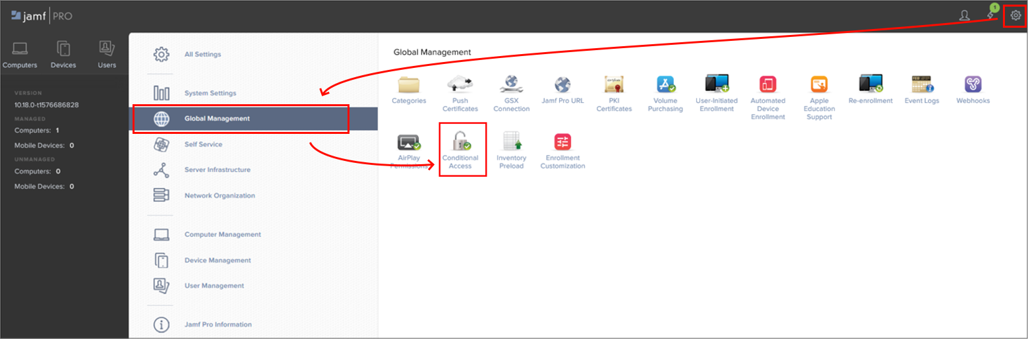Viewport: 1028px width, 339px height.
Task: Open the settings gear in top bar
Action: point(1015,15)
